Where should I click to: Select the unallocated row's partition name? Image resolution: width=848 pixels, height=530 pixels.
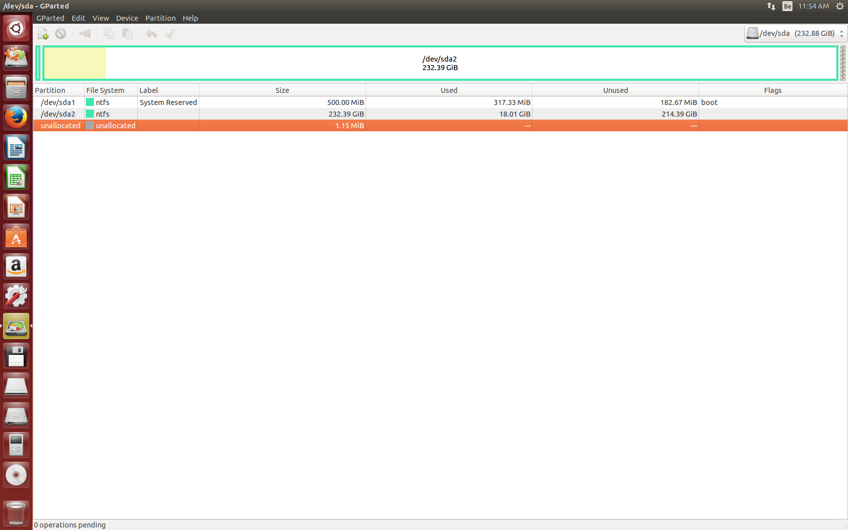pos(61,126)
